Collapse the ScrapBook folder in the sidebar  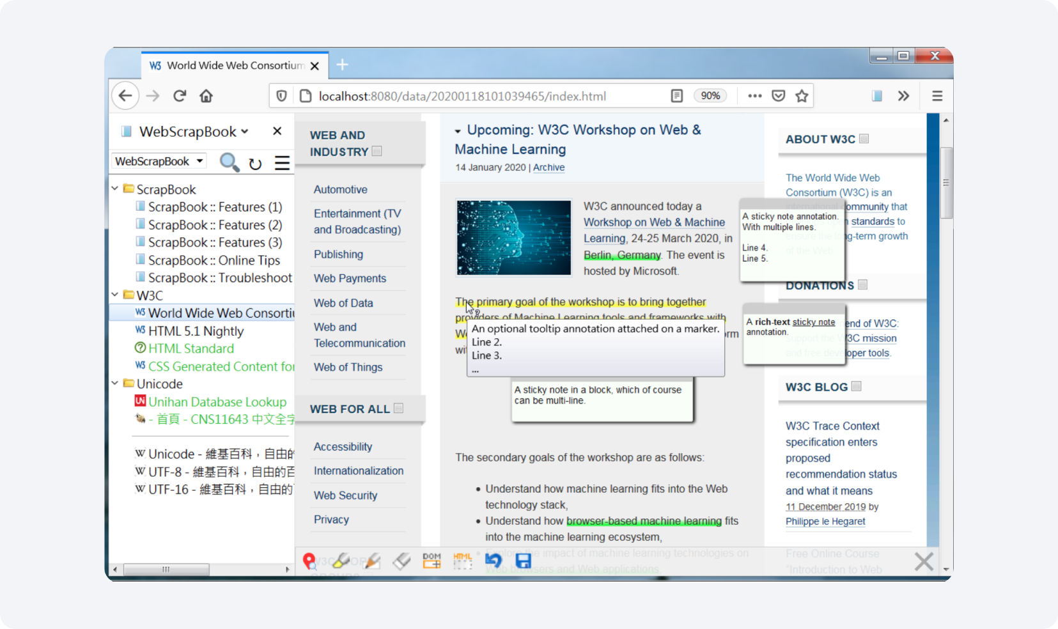pyautogui.click(x=115, y=189)
